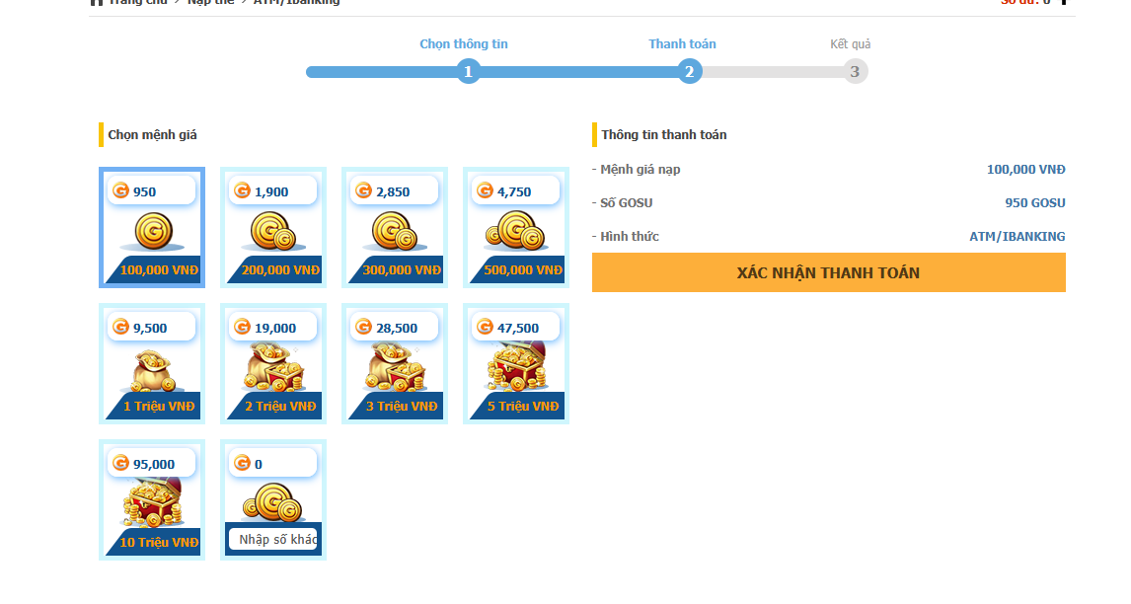This screenshot has width=1131, height=604.
Task: Click the orange G badge next to 4,750
Action: point(485,190)
